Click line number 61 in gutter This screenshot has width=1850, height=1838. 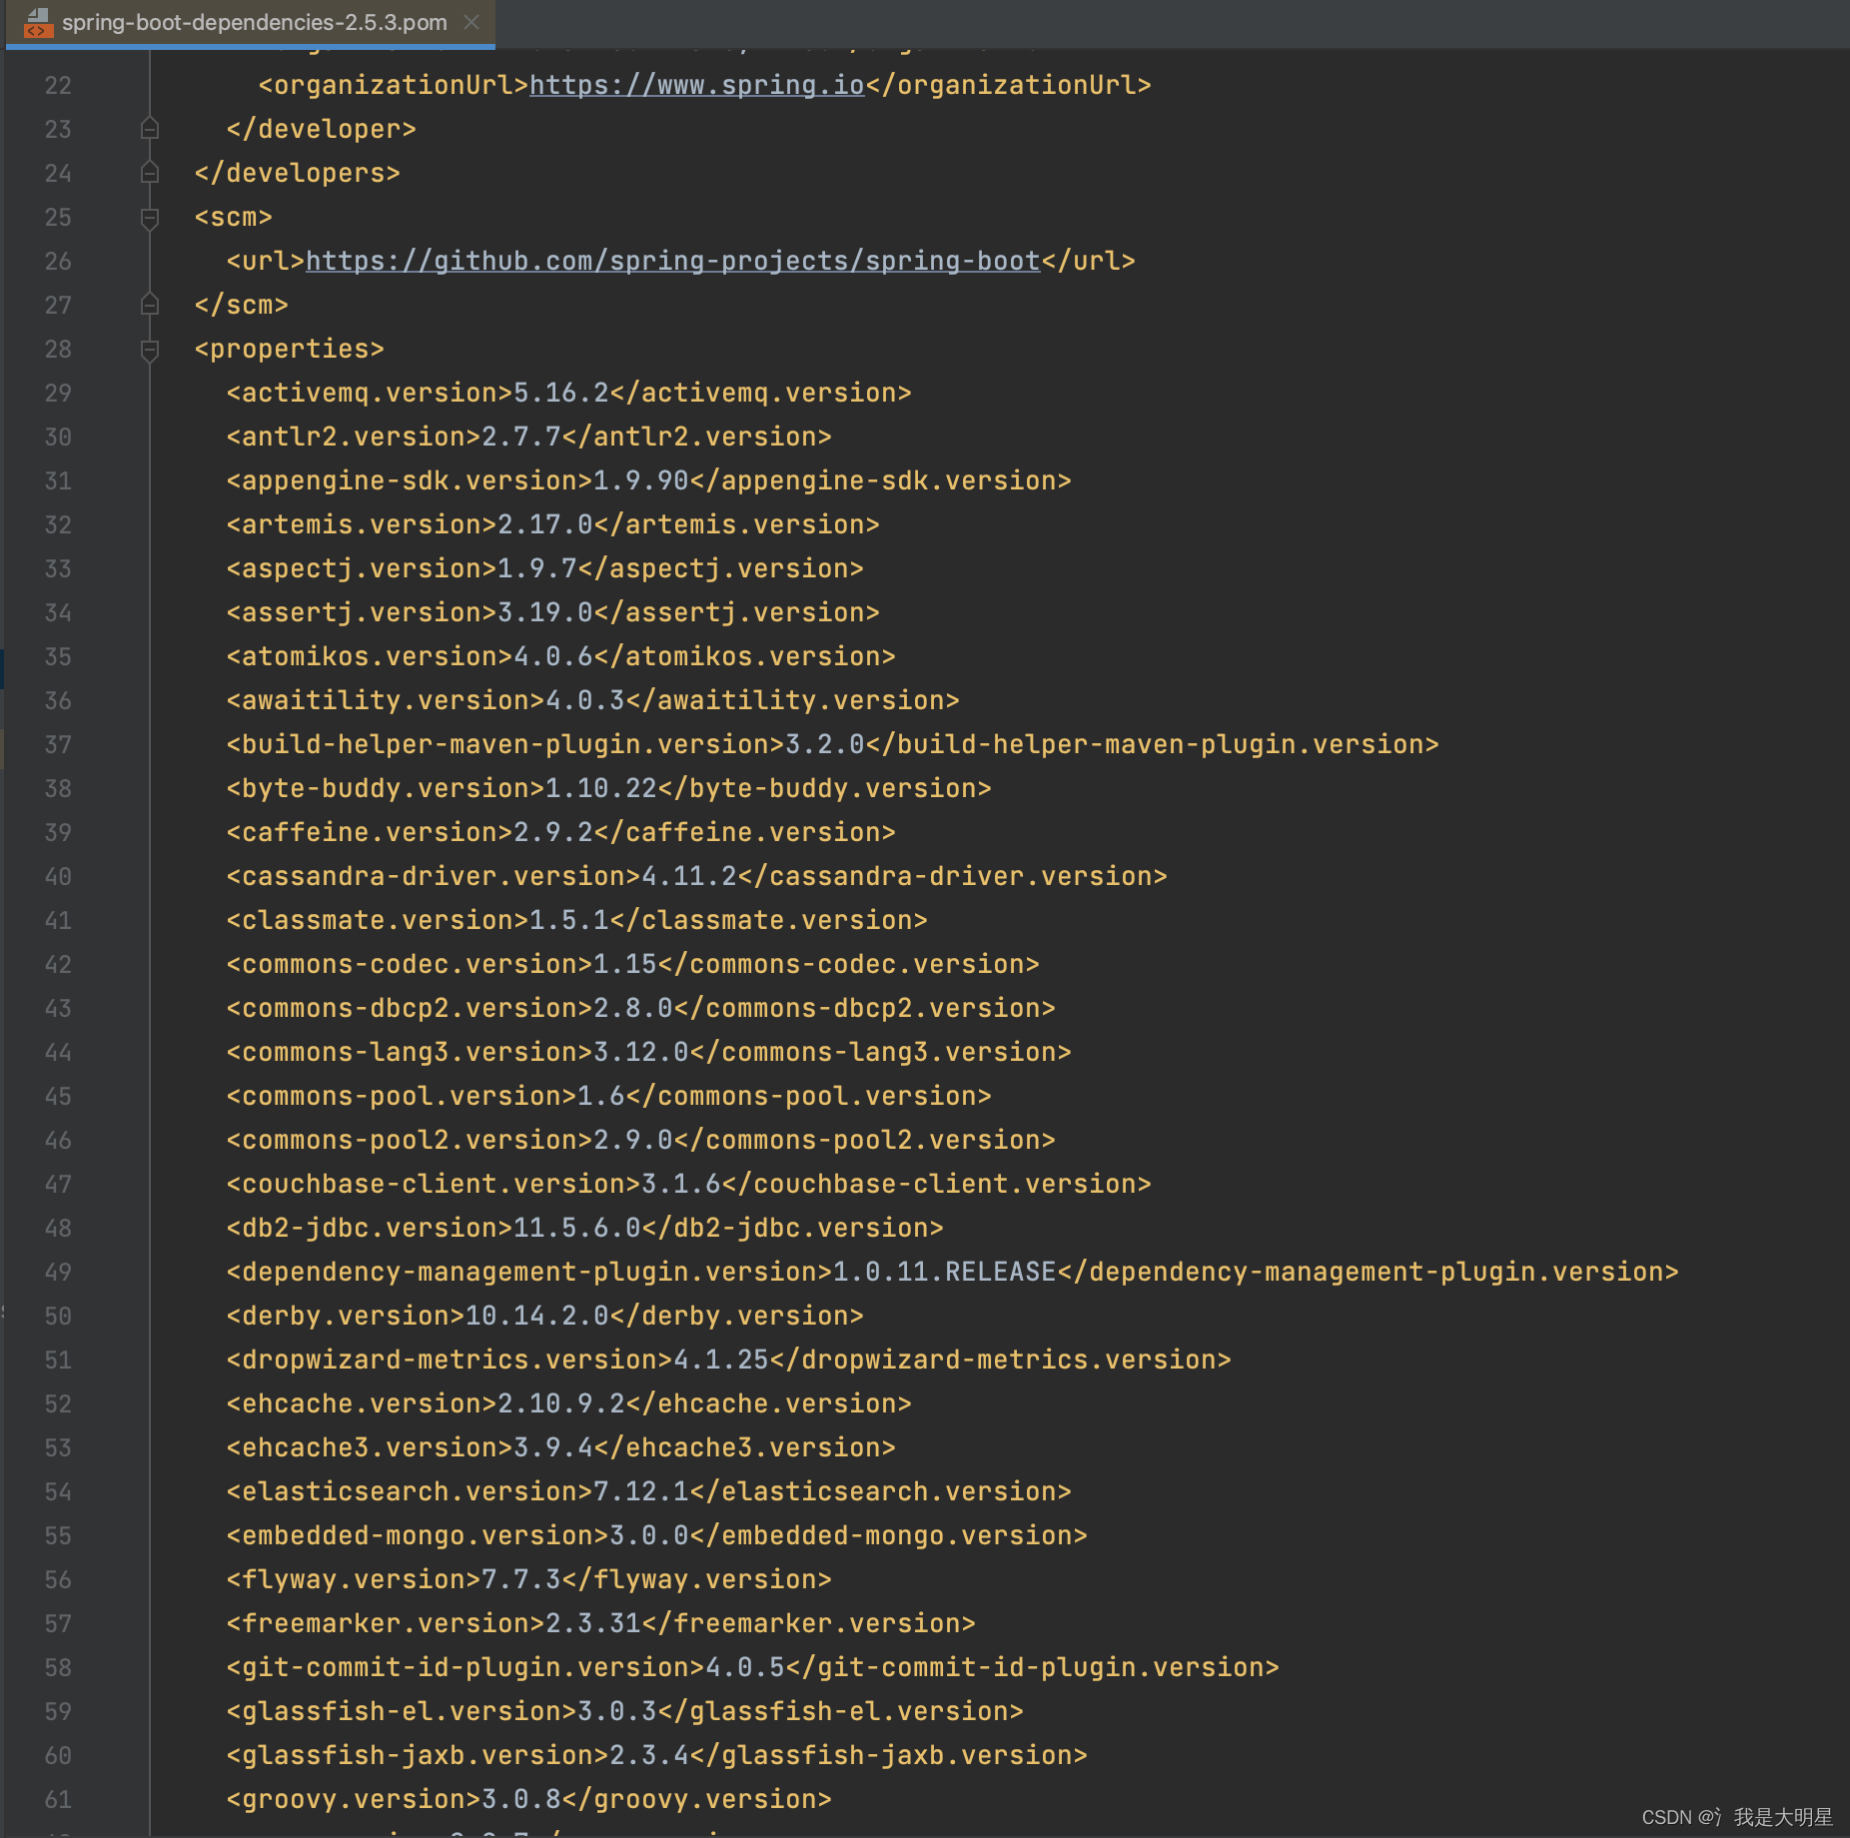point(58,1799)
